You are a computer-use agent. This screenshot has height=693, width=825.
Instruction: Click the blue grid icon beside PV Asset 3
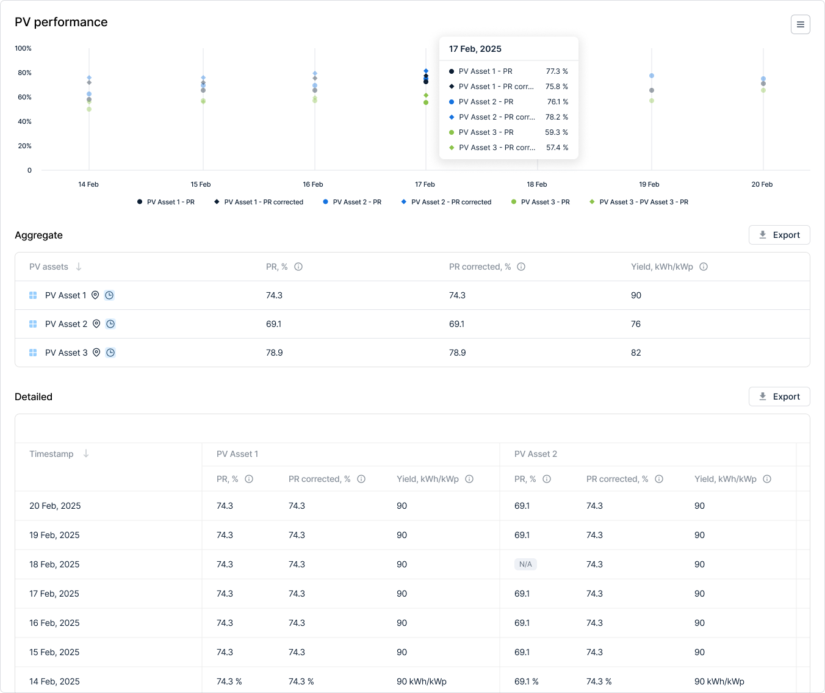pos(33,353)
